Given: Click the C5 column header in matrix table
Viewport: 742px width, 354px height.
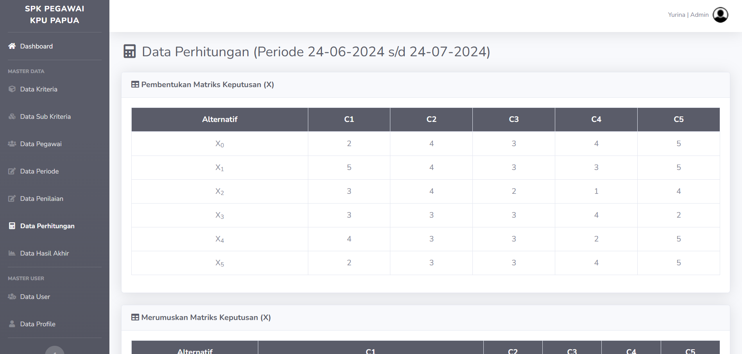Looking at the screenshot, I should [678, 120].
